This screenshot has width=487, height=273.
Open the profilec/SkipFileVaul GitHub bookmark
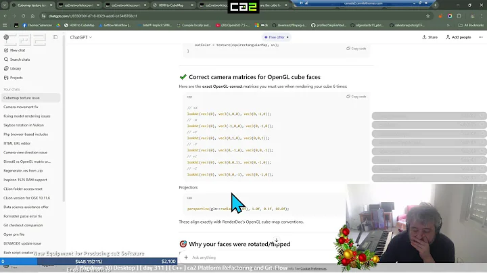pyautogui.click(x=329, y=25)
